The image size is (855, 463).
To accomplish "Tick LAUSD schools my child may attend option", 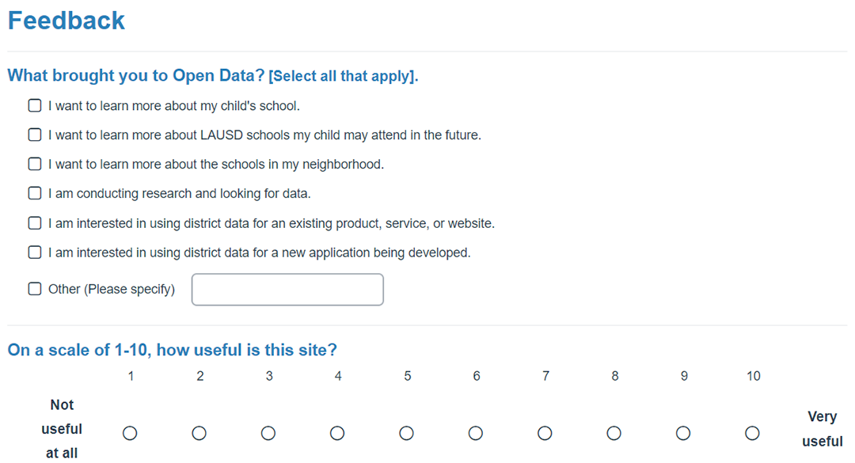I will [x=35, y=135].
